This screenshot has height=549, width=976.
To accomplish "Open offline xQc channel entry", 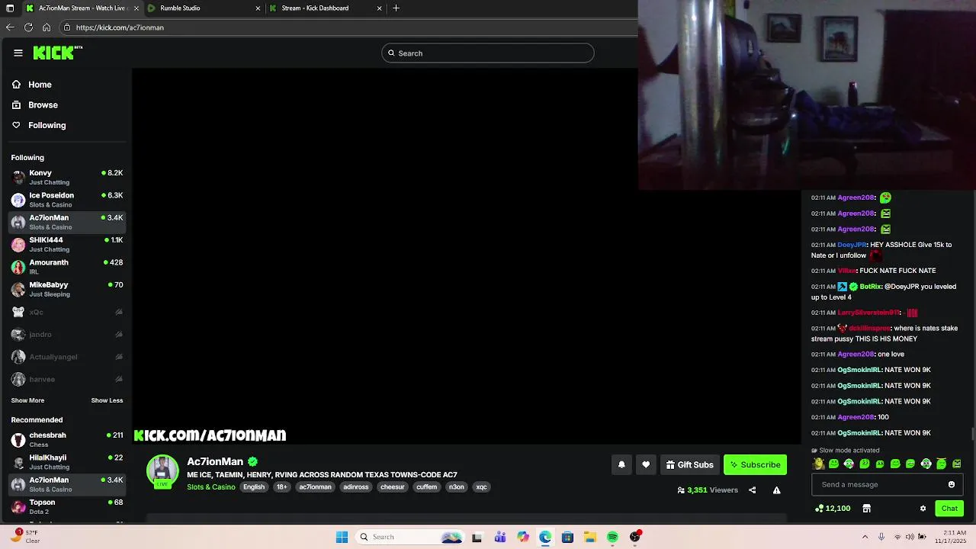I will click(x=67, y=312).
